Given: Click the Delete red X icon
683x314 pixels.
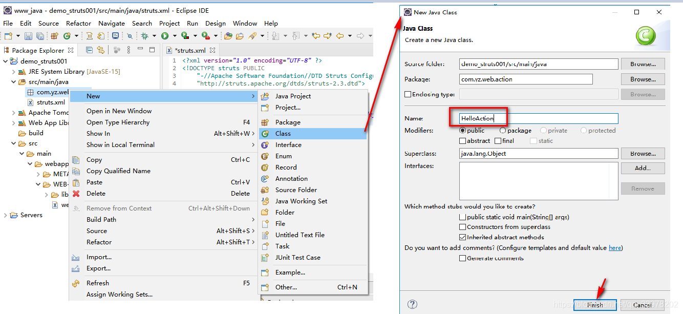Looking at the screenshot, I should tap(76, 194).
